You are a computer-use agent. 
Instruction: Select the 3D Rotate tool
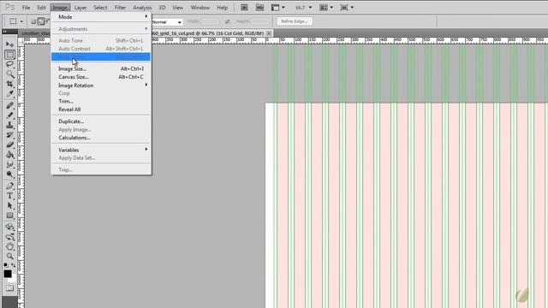(x=9, y=227)
